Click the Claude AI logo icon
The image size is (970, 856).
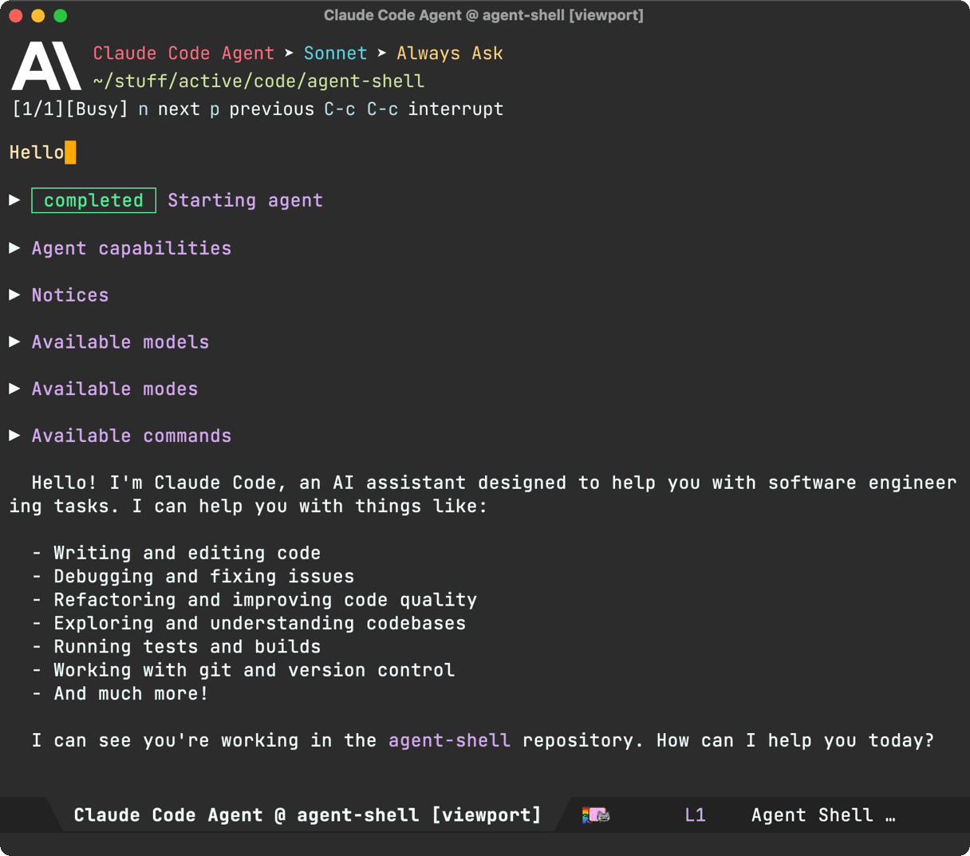coord(45,65)
